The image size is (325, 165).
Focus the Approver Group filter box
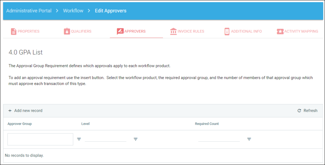coord(40,139)
